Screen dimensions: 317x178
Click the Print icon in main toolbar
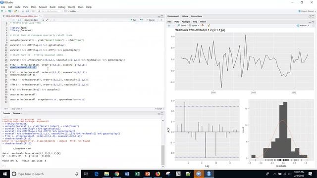(33, 11)
